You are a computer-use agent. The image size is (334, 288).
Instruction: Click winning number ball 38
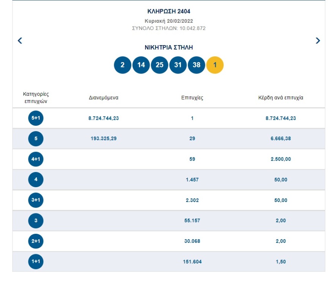tap(196, 65)
